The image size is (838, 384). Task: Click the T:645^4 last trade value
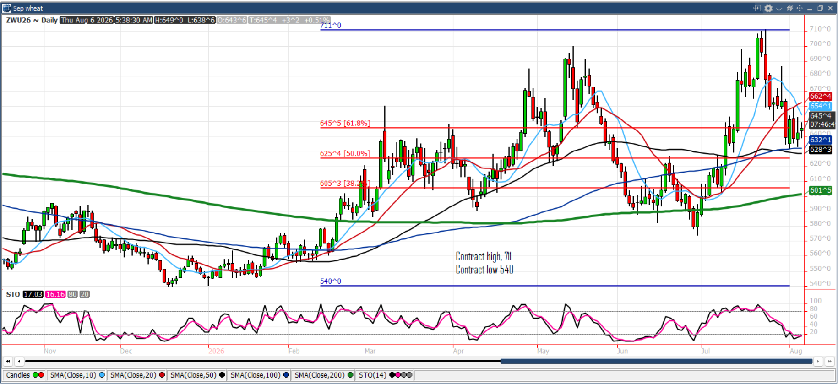[x=263, y=20]
